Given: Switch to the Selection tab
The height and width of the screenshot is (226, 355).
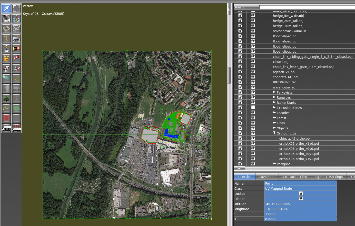Looking at the screenshot, I should (x=244, y=177).
